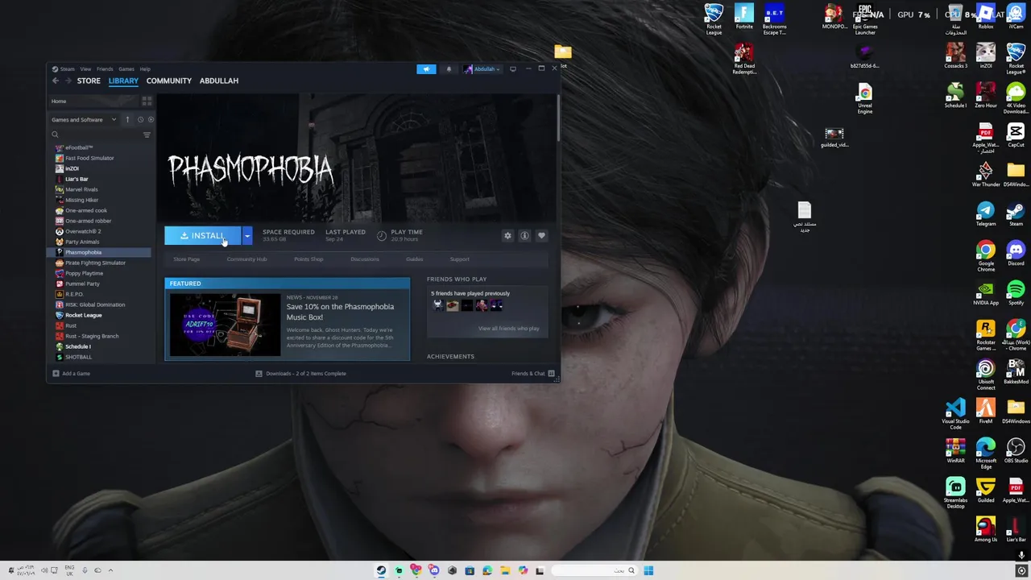The image size is (1031, 580).
Task: Go back with the Steam back arrow
Action: tap(55, 81)
